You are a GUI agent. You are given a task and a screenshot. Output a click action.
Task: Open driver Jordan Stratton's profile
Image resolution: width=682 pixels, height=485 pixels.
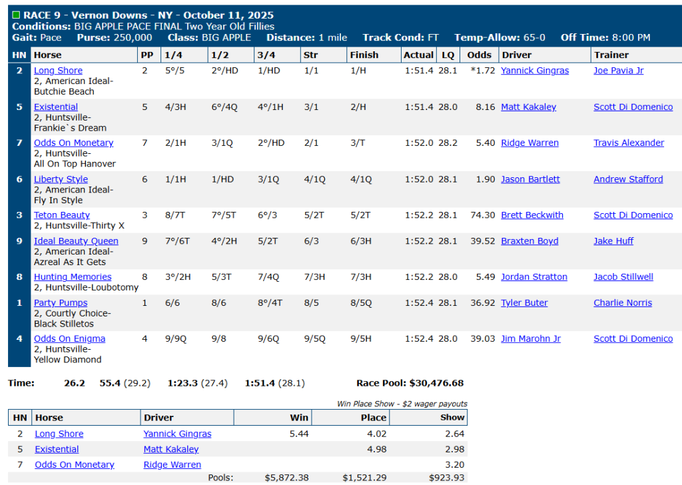point(533,277)
